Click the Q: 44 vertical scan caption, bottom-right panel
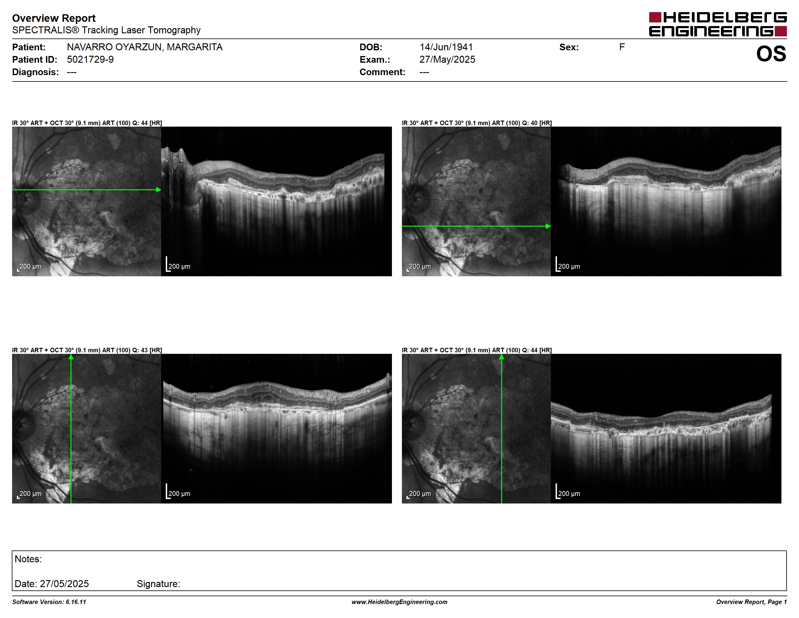This screenshot has height=618, width=799. tap(477, 351)
